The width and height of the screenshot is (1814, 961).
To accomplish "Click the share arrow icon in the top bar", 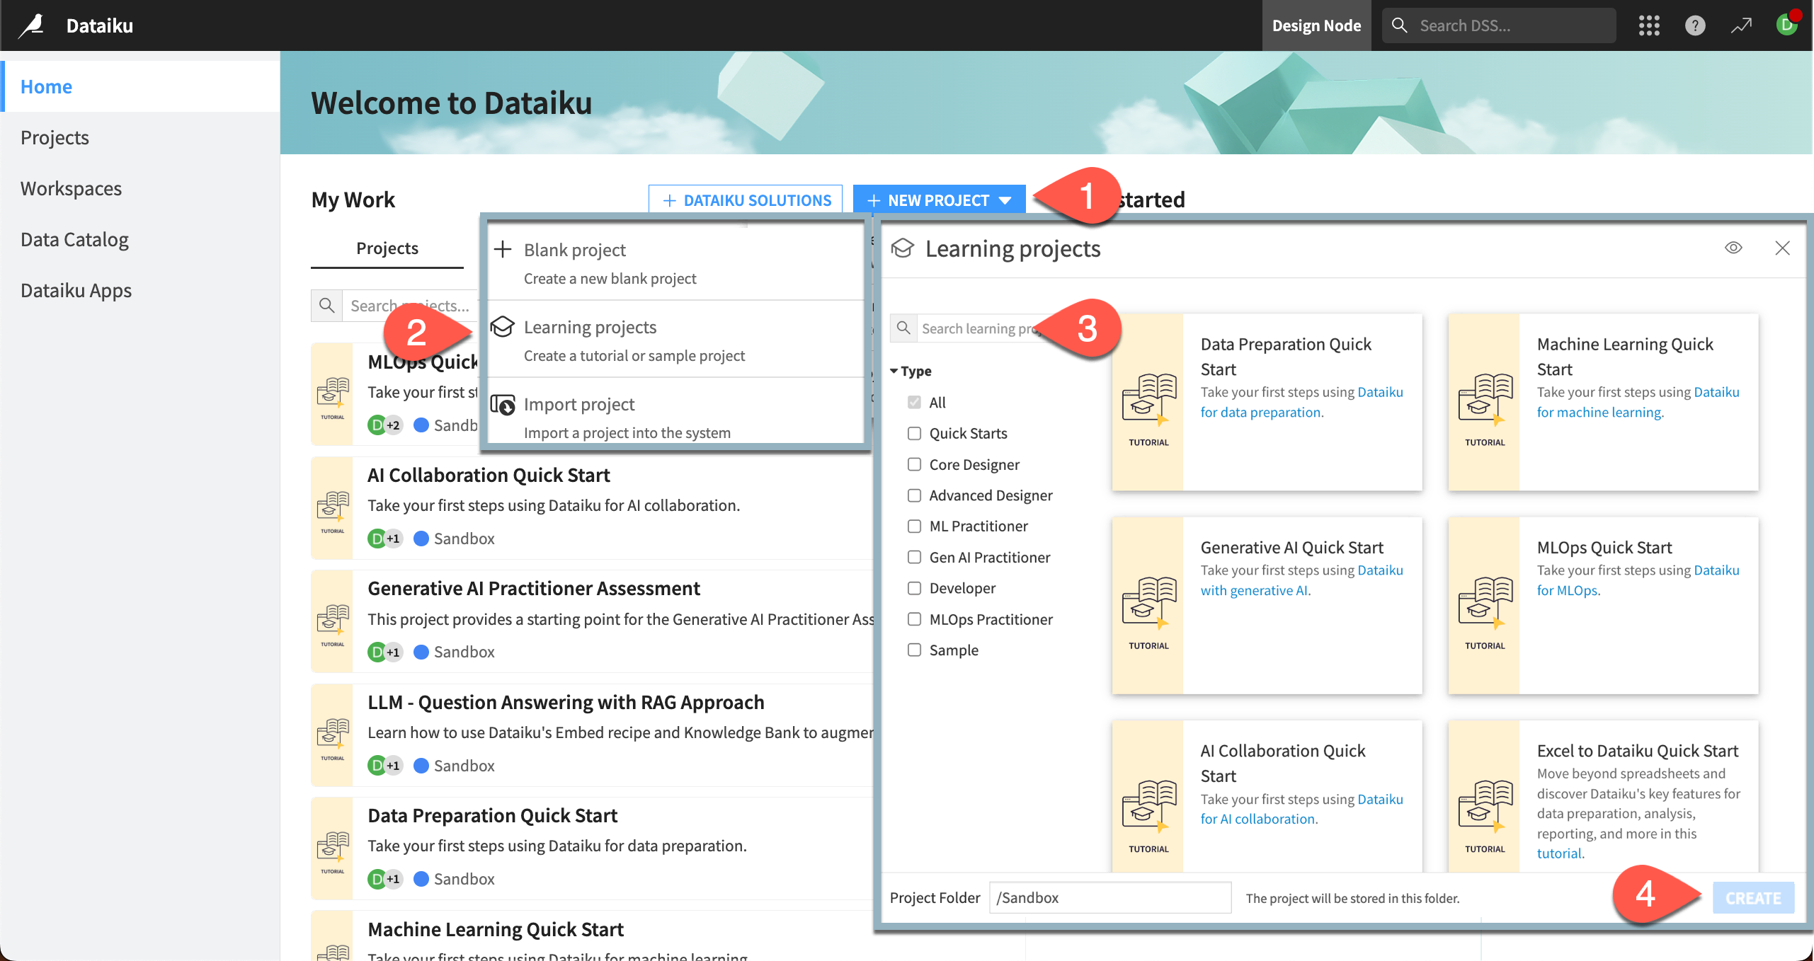I will point(1740,25).
